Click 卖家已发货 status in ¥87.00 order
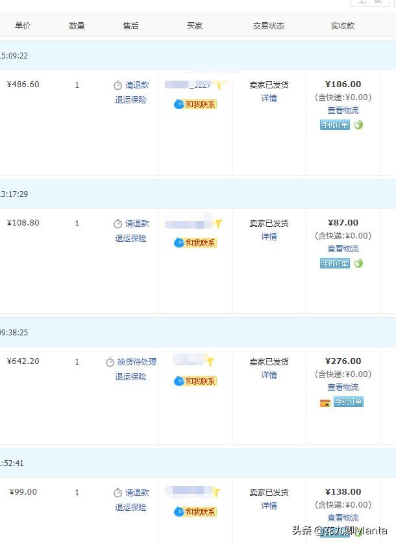 tap(269, 224)
